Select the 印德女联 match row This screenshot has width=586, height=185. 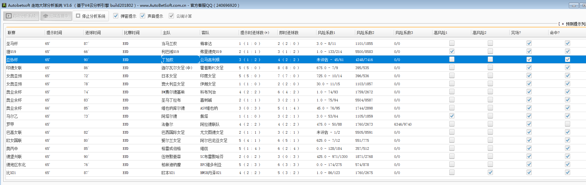tap(97, 68)
